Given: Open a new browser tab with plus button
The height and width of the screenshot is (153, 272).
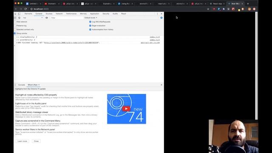Looking at the screenshot, I should [x=248, y=4].
